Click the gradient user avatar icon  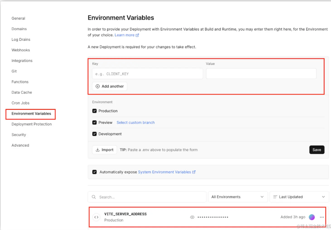coord(312,217)
